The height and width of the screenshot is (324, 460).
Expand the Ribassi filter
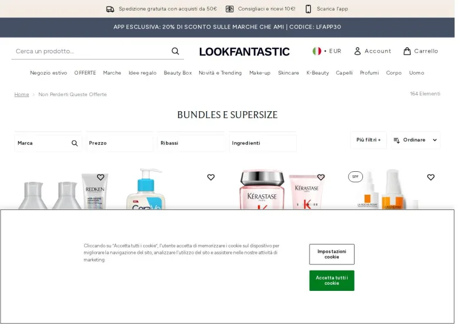[x=191, y=143]
